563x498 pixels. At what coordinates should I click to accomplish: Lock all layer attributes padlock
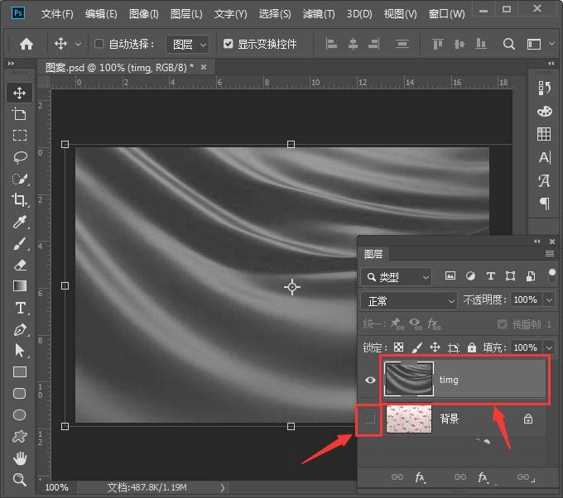click(x=472, y=347)
